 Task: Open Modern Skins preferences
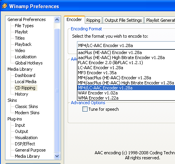click(x=27, y=113)
